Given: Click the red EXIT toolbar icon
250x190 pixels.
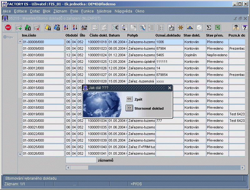Looking at the screenshot, I should coord(8,27).
